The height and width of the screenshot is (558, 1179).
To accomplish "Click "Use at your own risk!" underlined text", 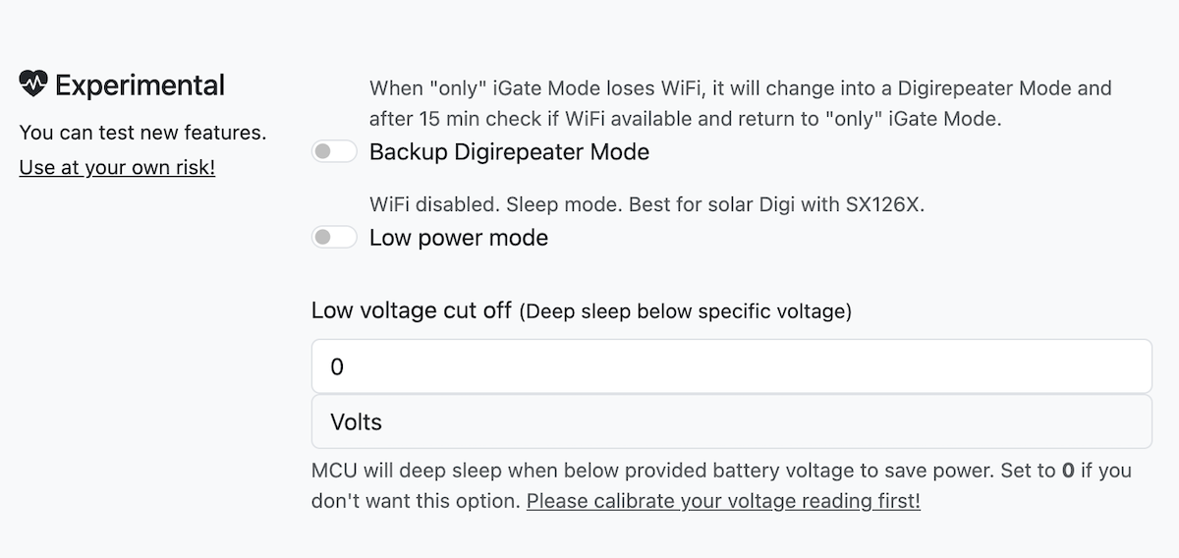I will 117,167.
